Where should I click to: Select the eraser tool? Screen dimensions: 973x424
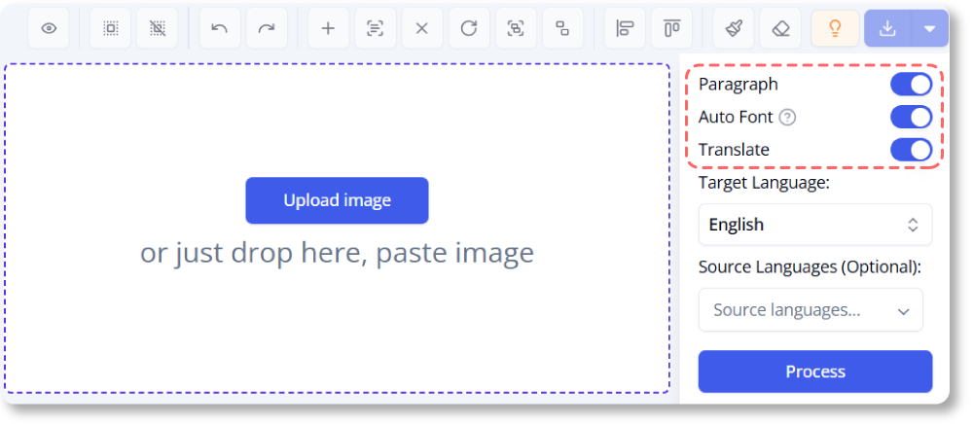point(779,28)
